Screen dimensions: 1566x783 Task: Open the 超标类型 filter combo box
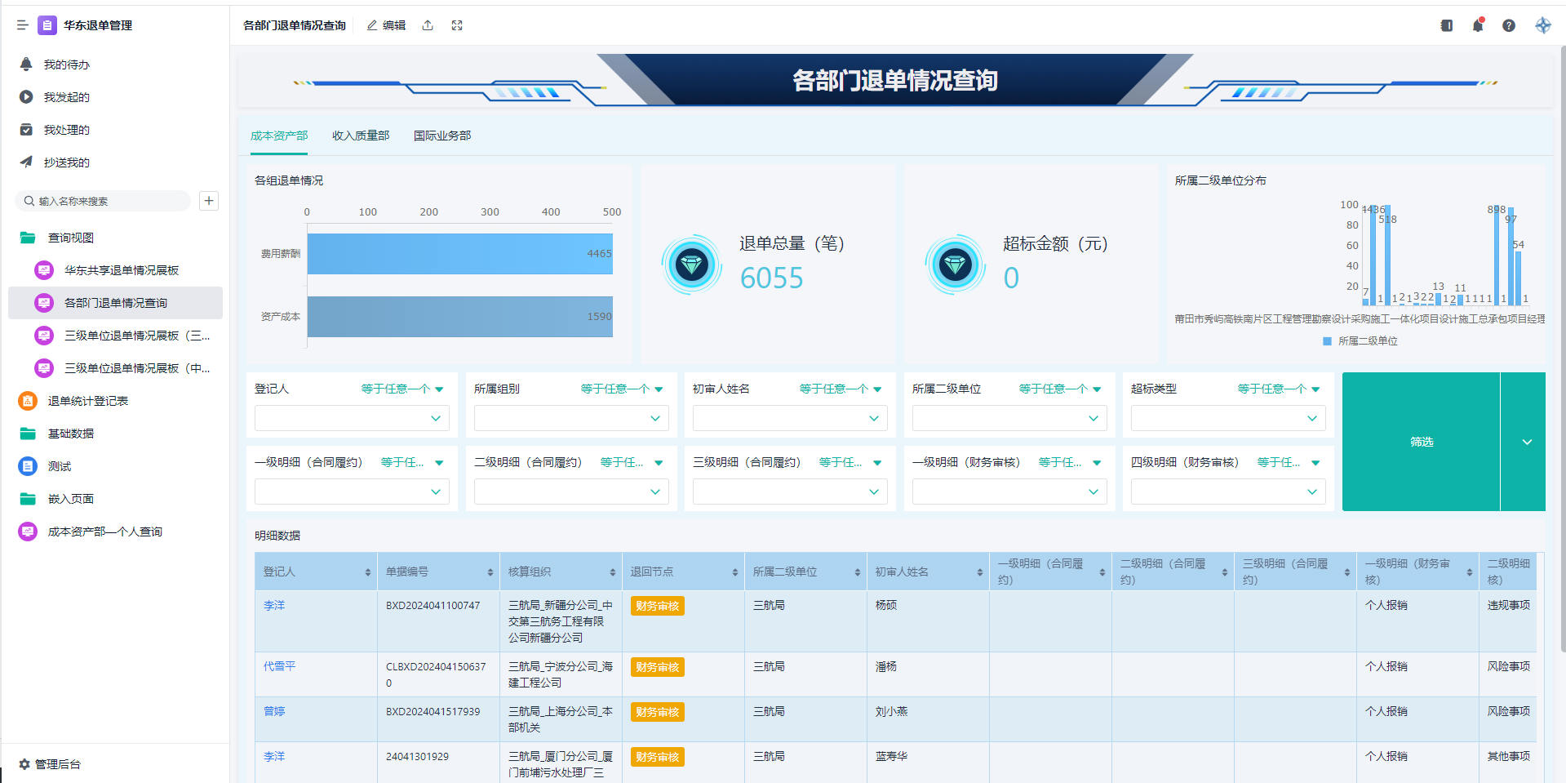point(1227,419)
